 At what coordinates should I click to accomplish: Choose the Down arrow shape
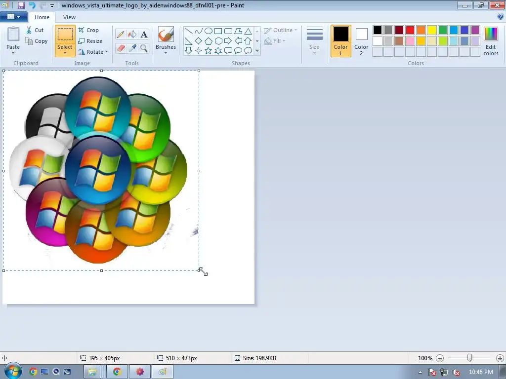[x=188, y=51]
